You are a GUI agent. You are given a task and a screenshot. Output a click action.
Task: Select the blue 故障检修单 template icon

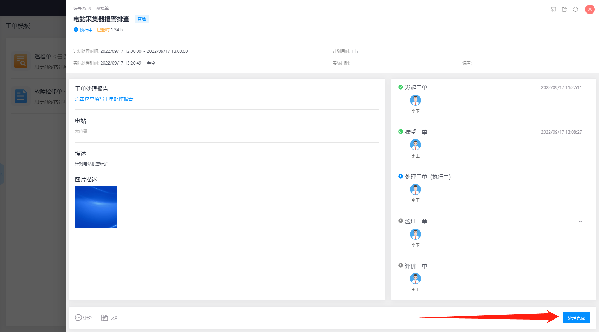(x=21, y=96)
